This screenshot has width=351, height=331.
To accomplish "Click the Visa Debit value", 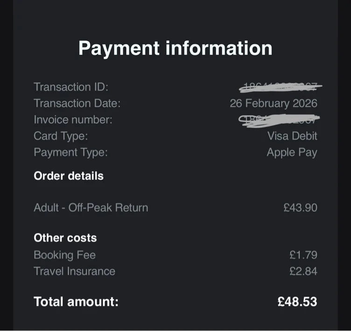I will 292,136.
